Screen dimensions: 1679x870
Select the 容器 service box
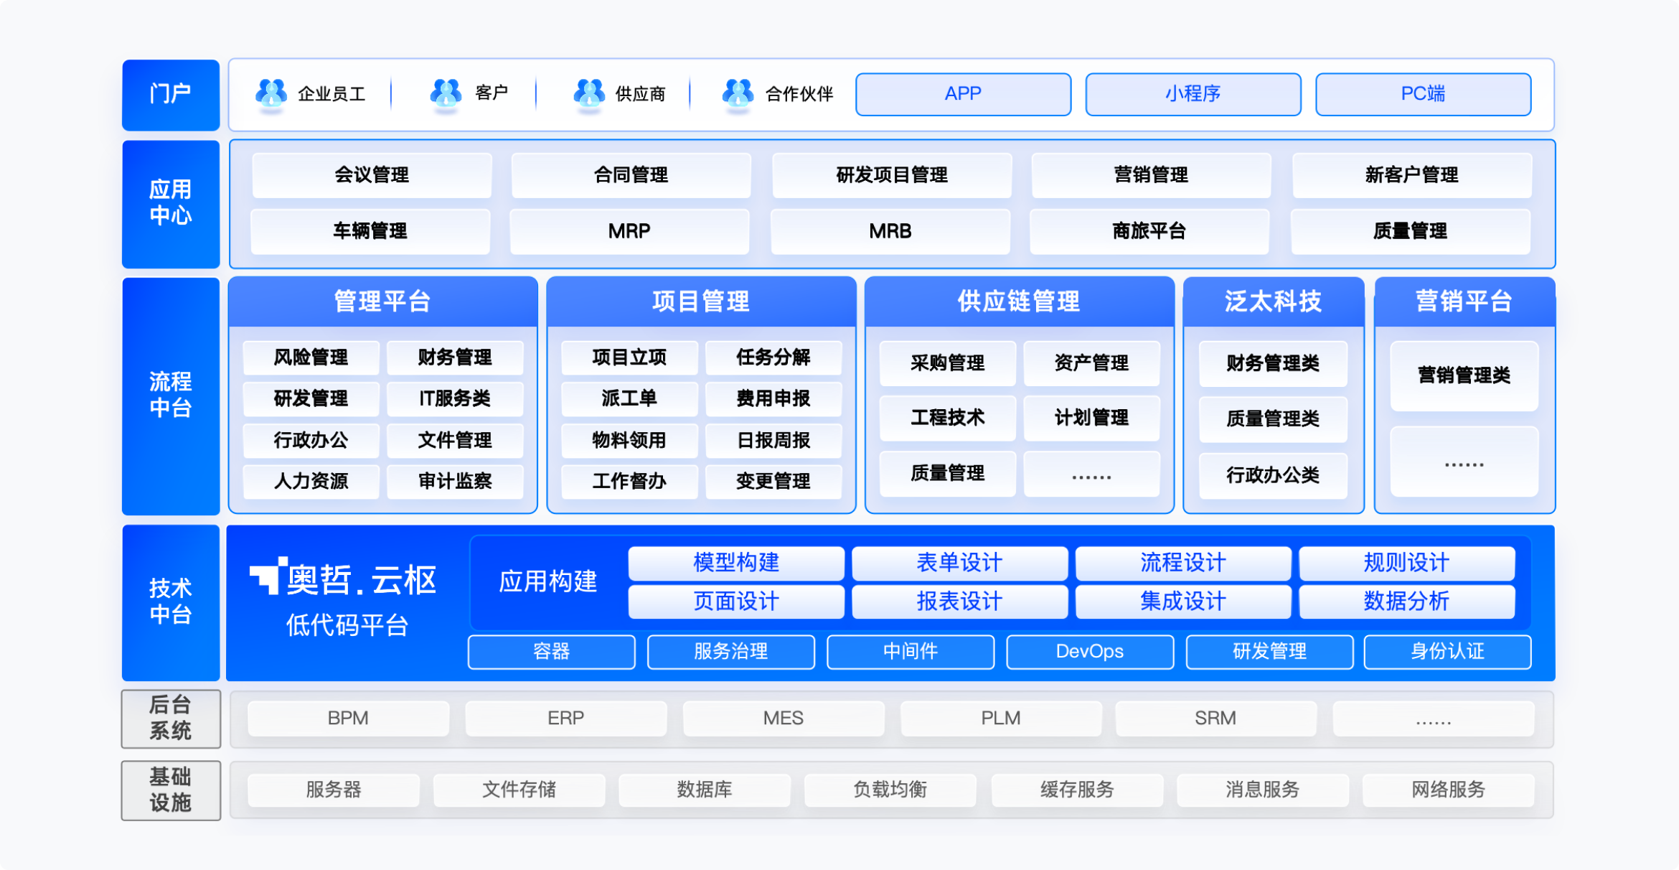tap(551, 652)
